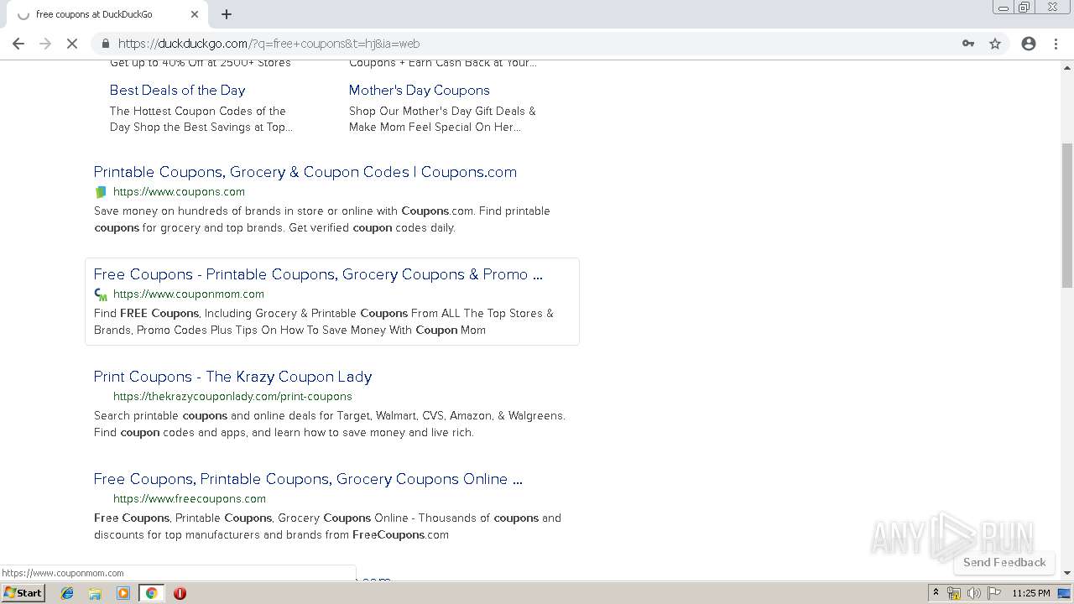Viewport: 1074px width, 604px height.
Task: Click the Coupon Mom result description text
Action: (324, 321)
